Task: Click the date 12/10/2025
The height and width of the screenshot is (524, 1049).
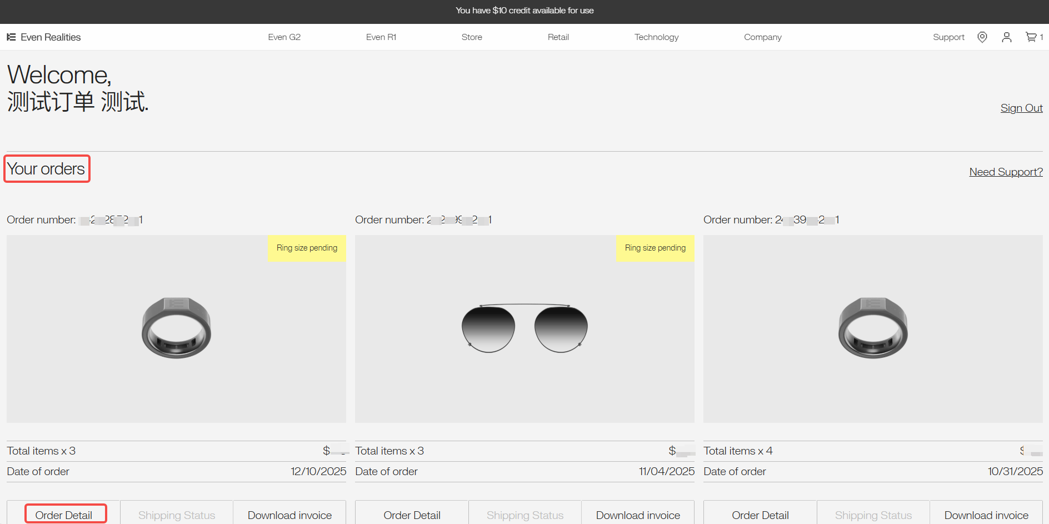Action: point(318,471)
